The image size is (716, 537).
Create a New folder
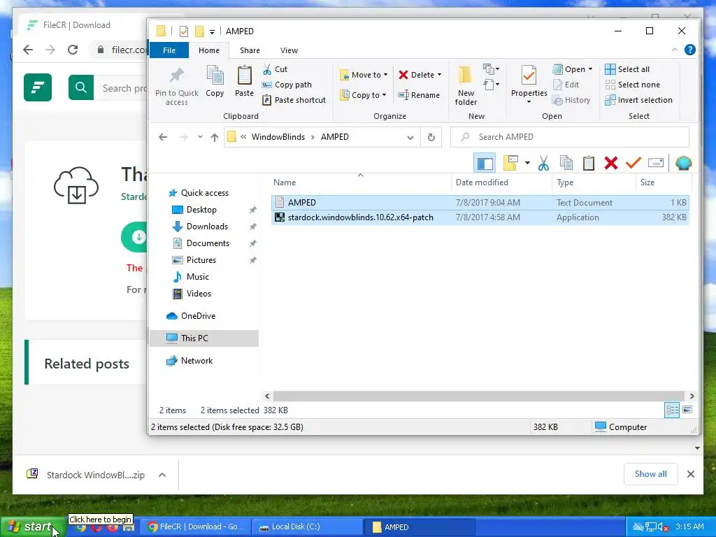click(x=466, y=86)
